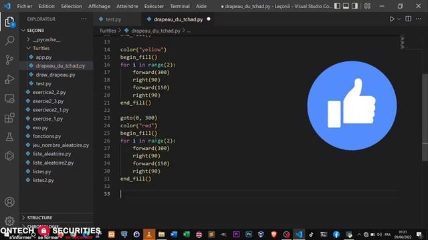This screenshot has height=240, width=428.
Task: Open the Sélection menu
Action: [x=72, y=6]
